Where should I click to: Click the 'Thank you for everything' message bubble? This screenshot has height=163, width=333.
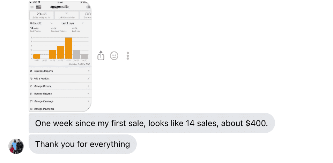pyautogui.click(x=82, y=144)
